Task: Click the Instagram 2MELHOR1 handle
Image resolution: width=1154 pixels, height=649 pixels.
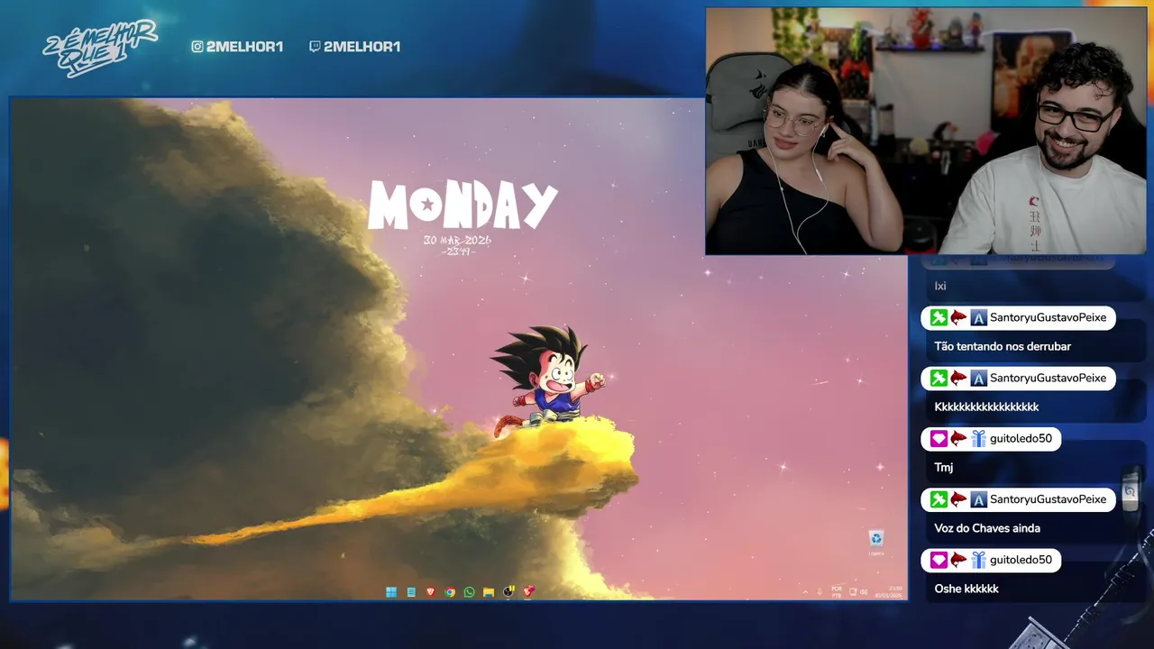Action: (x=237, y=47)
